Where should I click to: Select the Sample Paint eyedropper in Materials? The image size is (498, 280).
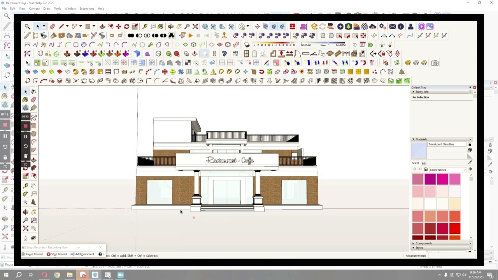pos(470,162)
